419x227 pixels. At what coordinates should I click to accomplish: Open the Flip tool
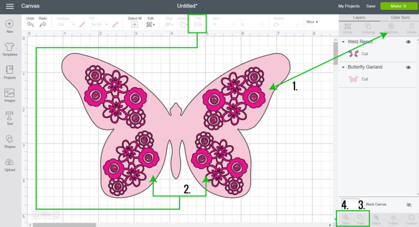point(198,24)
